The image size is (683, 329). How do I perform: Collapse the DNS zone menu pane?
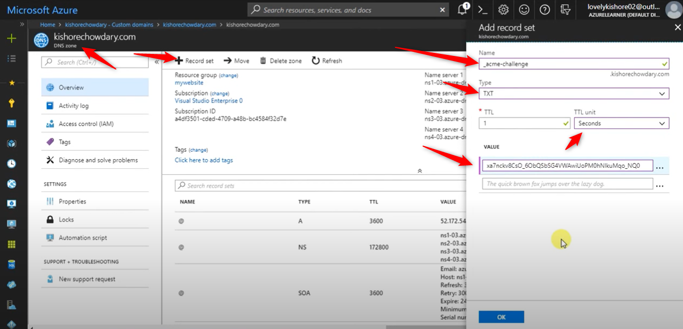(156, 61)
